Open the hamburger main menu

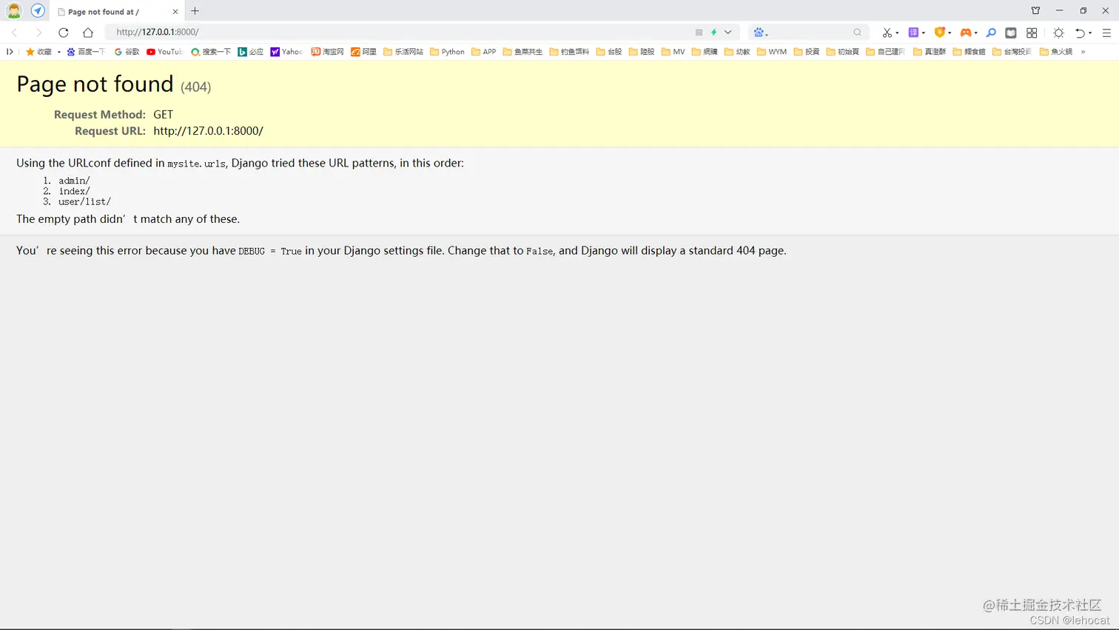point(1106,33)
